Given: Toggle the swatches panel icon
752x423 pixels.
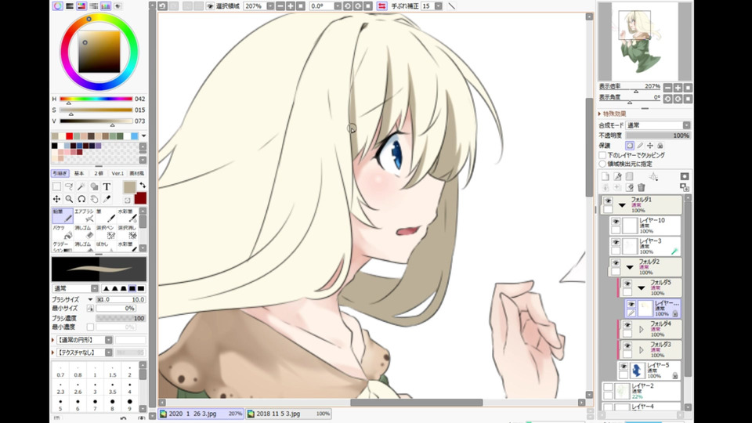Looking at the screenshot, I should 106,6.
